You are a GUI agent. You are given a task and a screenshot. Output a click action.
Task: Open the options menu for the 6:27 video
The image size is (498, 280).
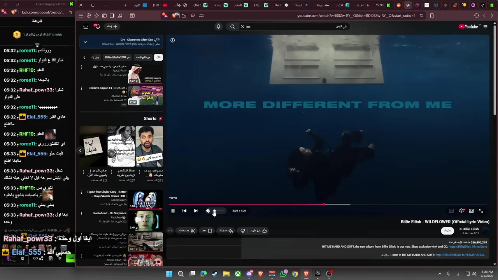81,67
